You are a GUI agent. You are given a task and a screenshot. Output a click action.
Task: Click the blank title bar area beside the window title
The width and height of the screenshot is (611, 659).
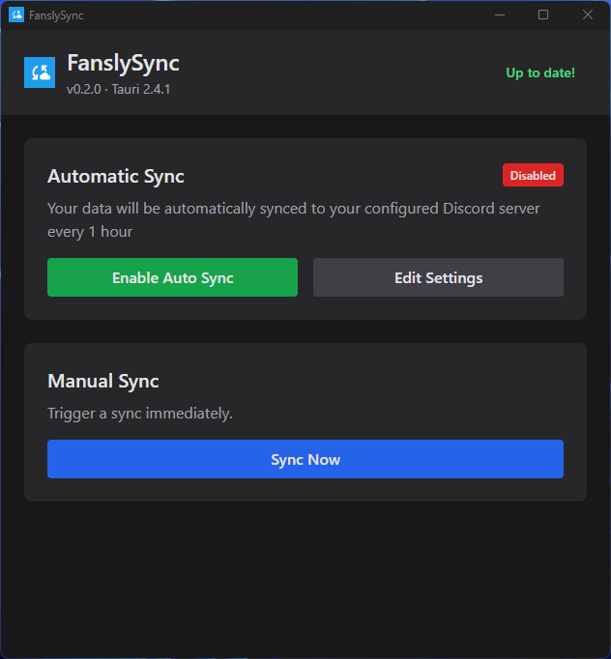[x=290, y=14]
